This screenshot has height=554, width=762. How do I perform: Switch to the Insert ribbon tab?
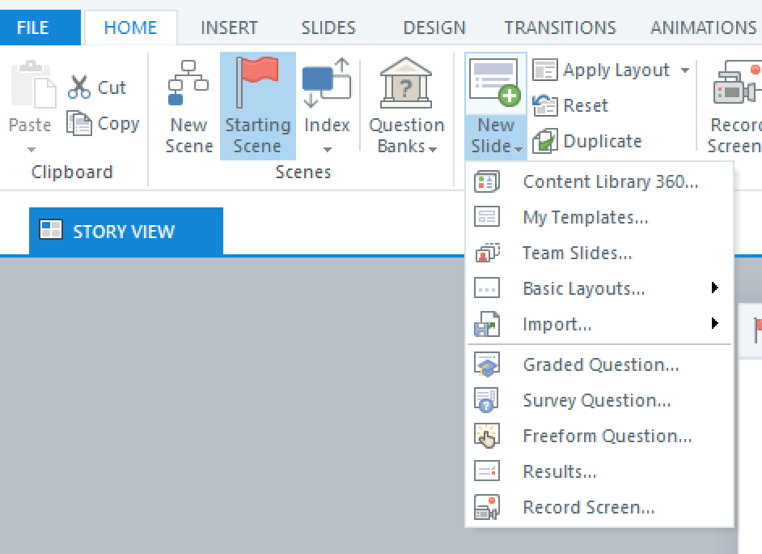tap(230, 28)
